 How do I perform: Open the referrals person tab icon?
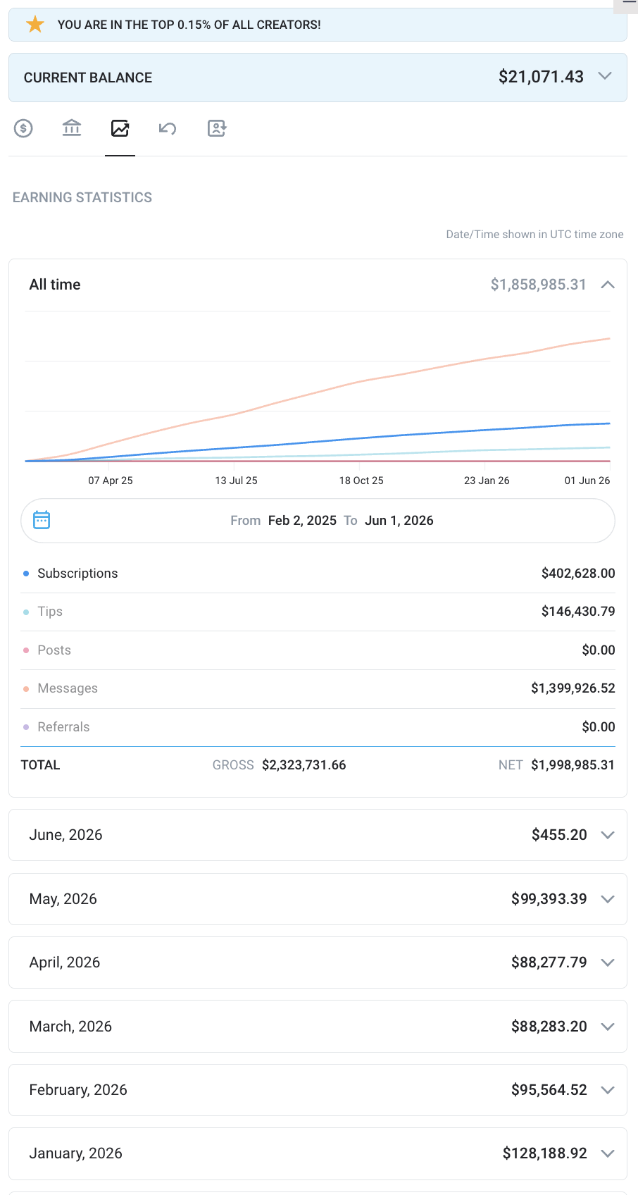click(x=216, y=128)
